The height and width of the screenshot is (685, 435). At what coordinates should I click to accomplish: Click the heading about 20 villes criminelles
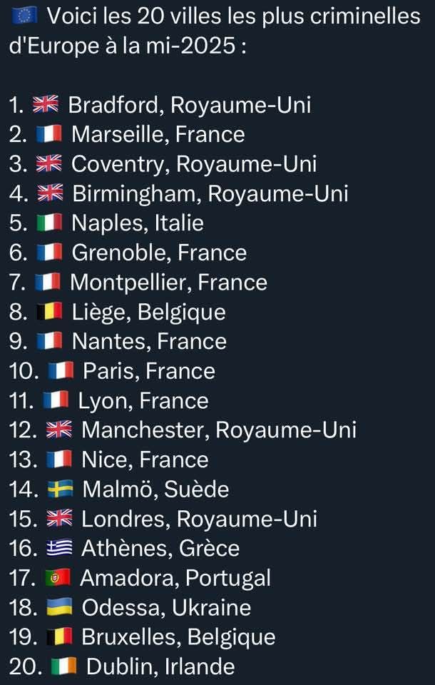(215, 31)
